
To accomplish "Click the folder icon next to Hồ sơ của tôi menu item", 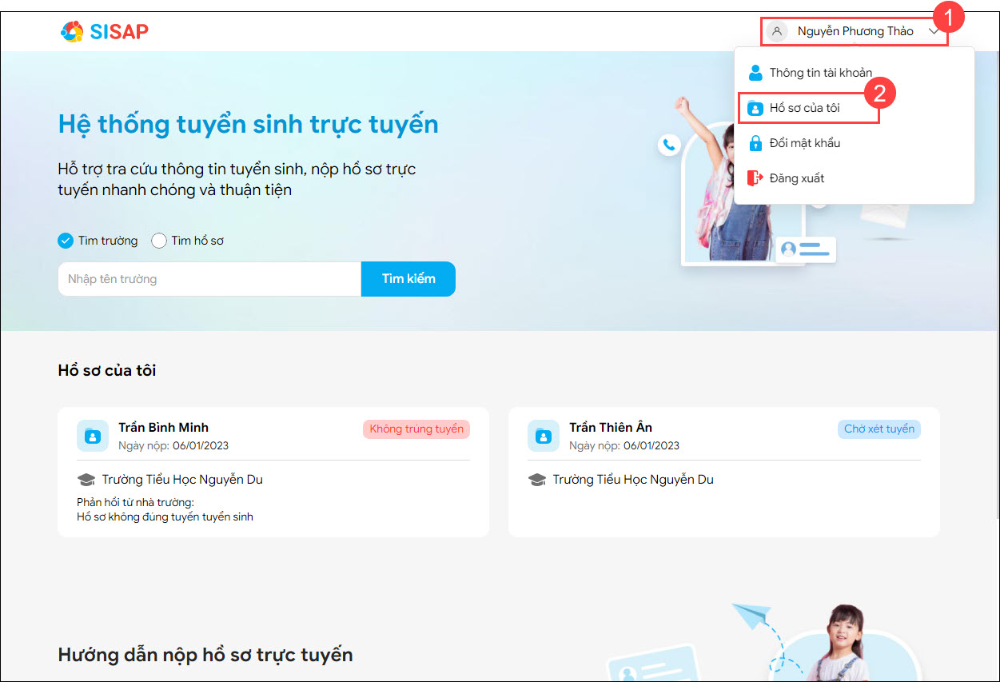I will pyautogui.click(x=755, y=108).
